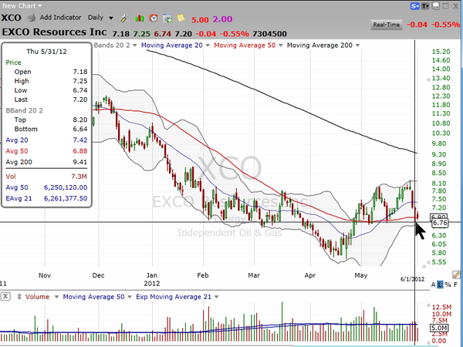Screen dimensions: 463x347
Task: Click the red Avg 50 6.88 row
Action: point(46,151)
